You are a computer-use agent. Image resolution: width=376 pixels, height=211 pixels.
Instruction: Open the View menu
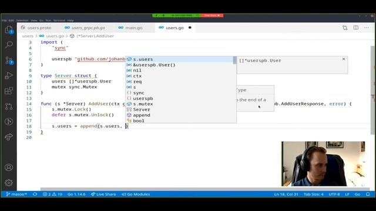[34, 21]
